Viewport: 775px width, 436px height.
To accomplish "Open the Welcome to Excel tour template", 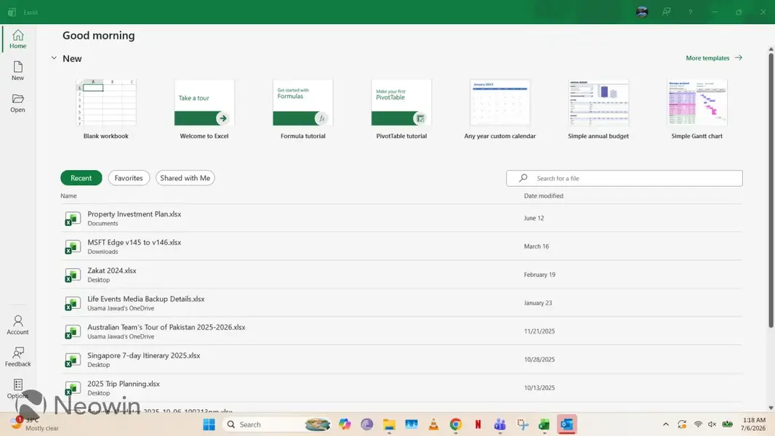I will click(204, 109).
